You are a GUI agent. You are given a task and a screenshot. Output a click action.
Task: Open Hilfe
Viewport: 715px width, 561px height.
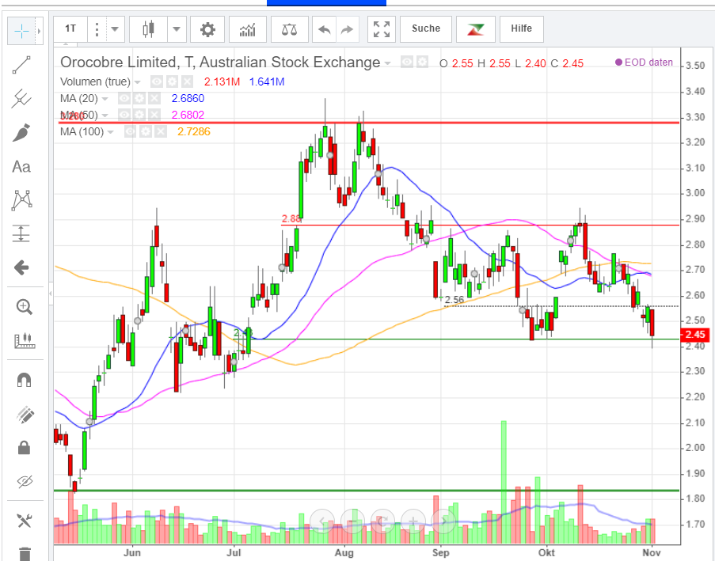point(521,28)
